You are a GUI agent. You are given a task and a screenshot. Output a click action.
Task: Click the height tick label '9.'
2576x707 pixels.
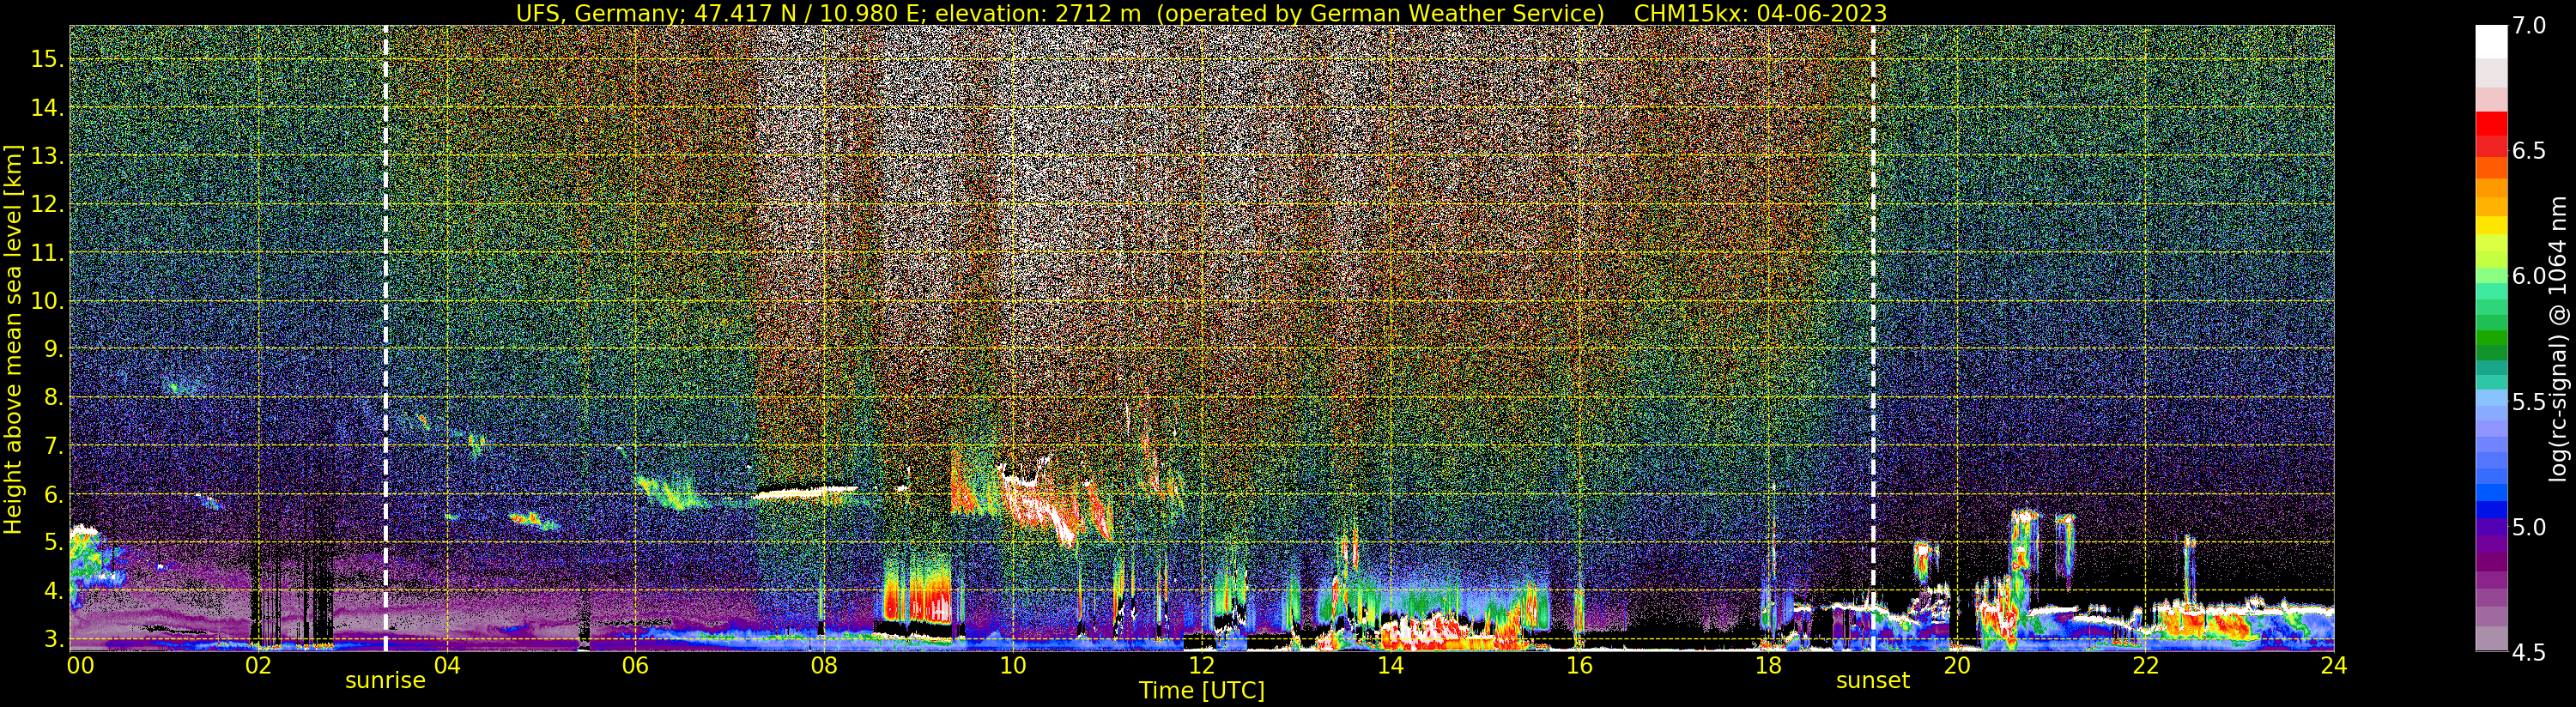pos(52,349)
